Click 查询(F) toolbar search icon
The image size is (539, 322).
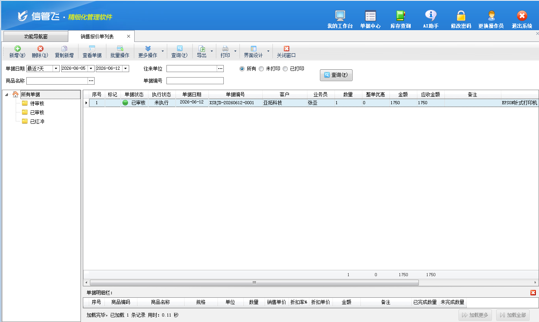click(x=179, y=52)
